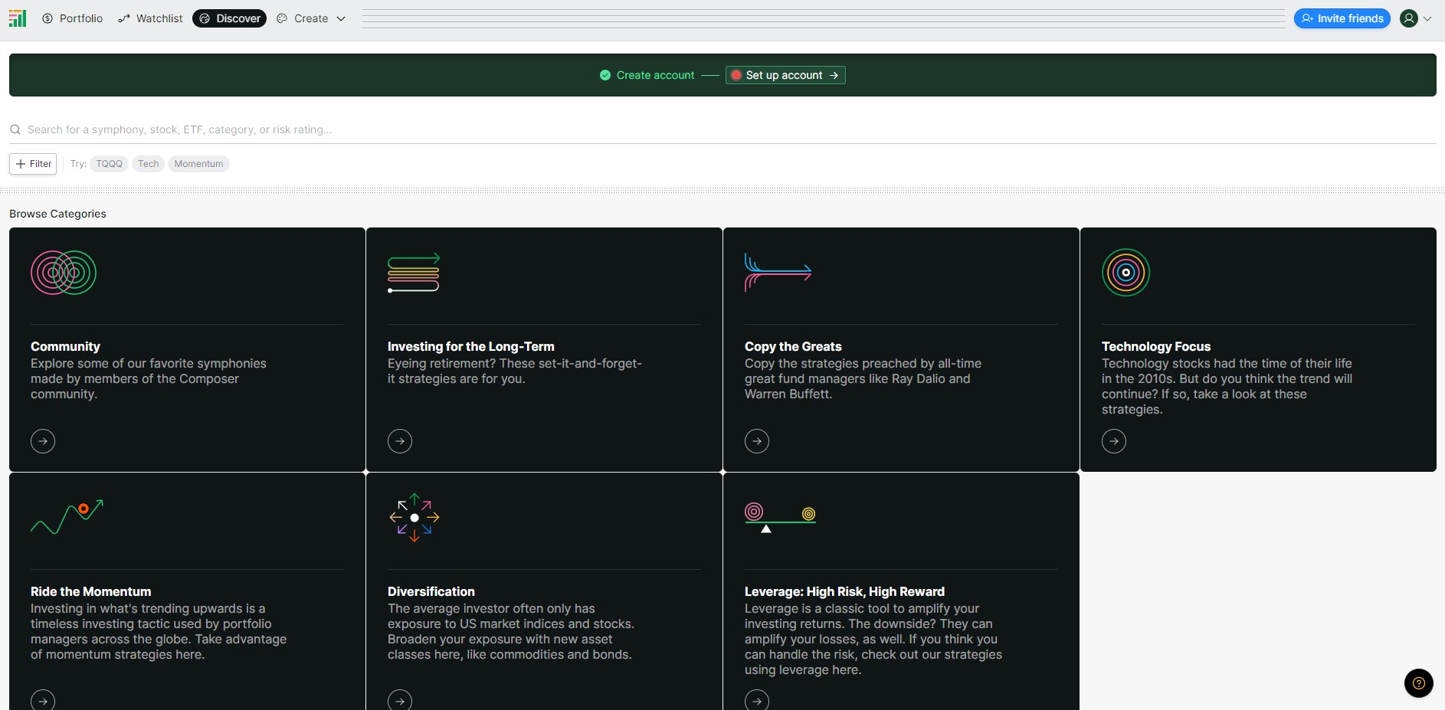Viewport: 1445px width, 710px height.
Task: Expand the account chevron dropdown
Action: click(x=1427, y=19)
